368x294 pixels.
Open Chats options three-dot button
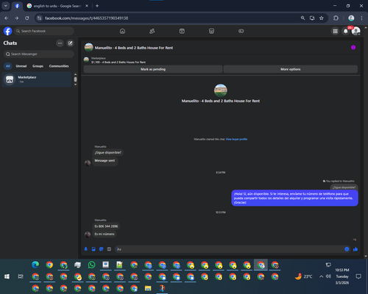click(60, 43)
